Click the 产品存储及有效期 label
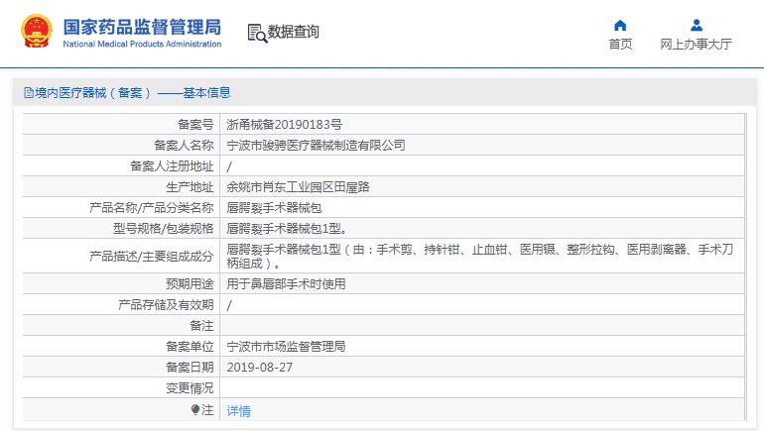764x431 pixels. (166, 305)
